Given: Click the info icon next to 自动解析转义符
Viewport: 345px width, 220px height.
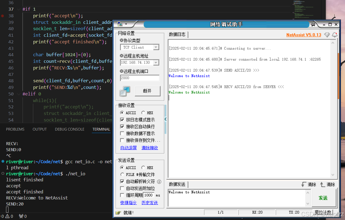Looking at the screenshot, I should click(x=159, y=182).
